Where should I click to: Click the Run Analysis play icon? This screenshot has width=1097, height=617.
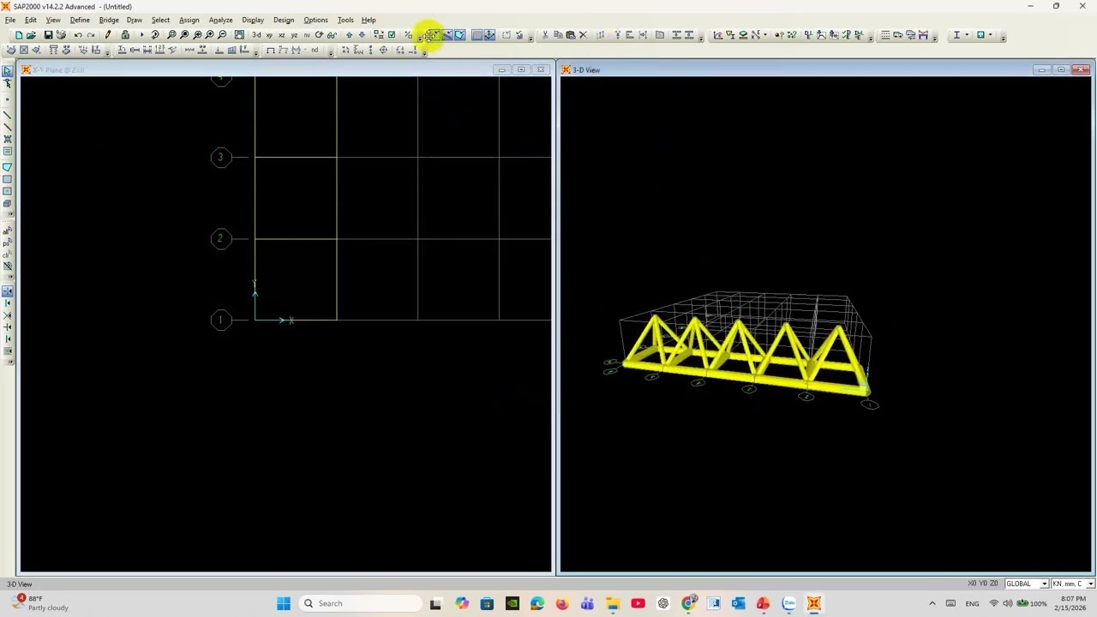(x=141, y=35)
